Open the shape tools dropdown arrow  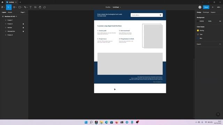tap(22, 7)
